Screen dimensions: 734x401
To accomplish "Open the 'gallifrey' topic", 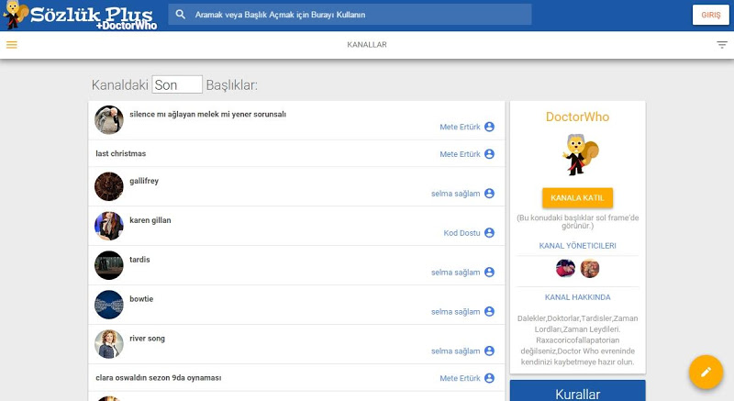I will [144, 181].
